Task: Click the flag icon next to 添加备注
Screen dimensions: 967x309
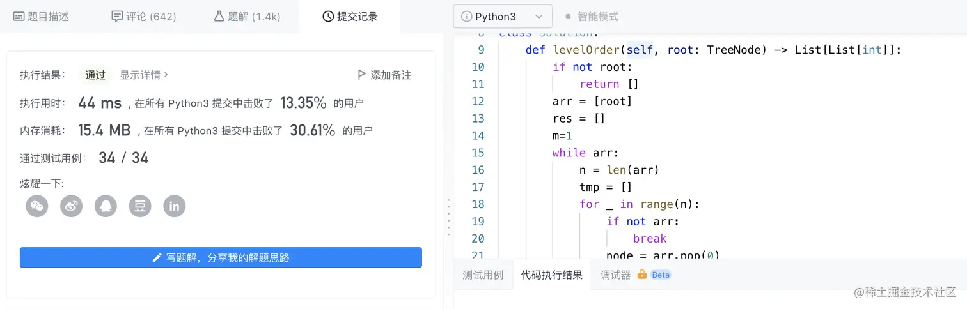Action: tap(361, 75)
